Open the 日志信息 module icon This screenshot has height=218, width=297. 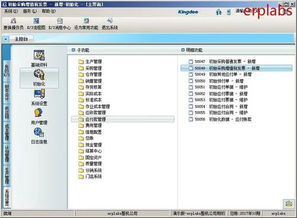click(39, 135)
